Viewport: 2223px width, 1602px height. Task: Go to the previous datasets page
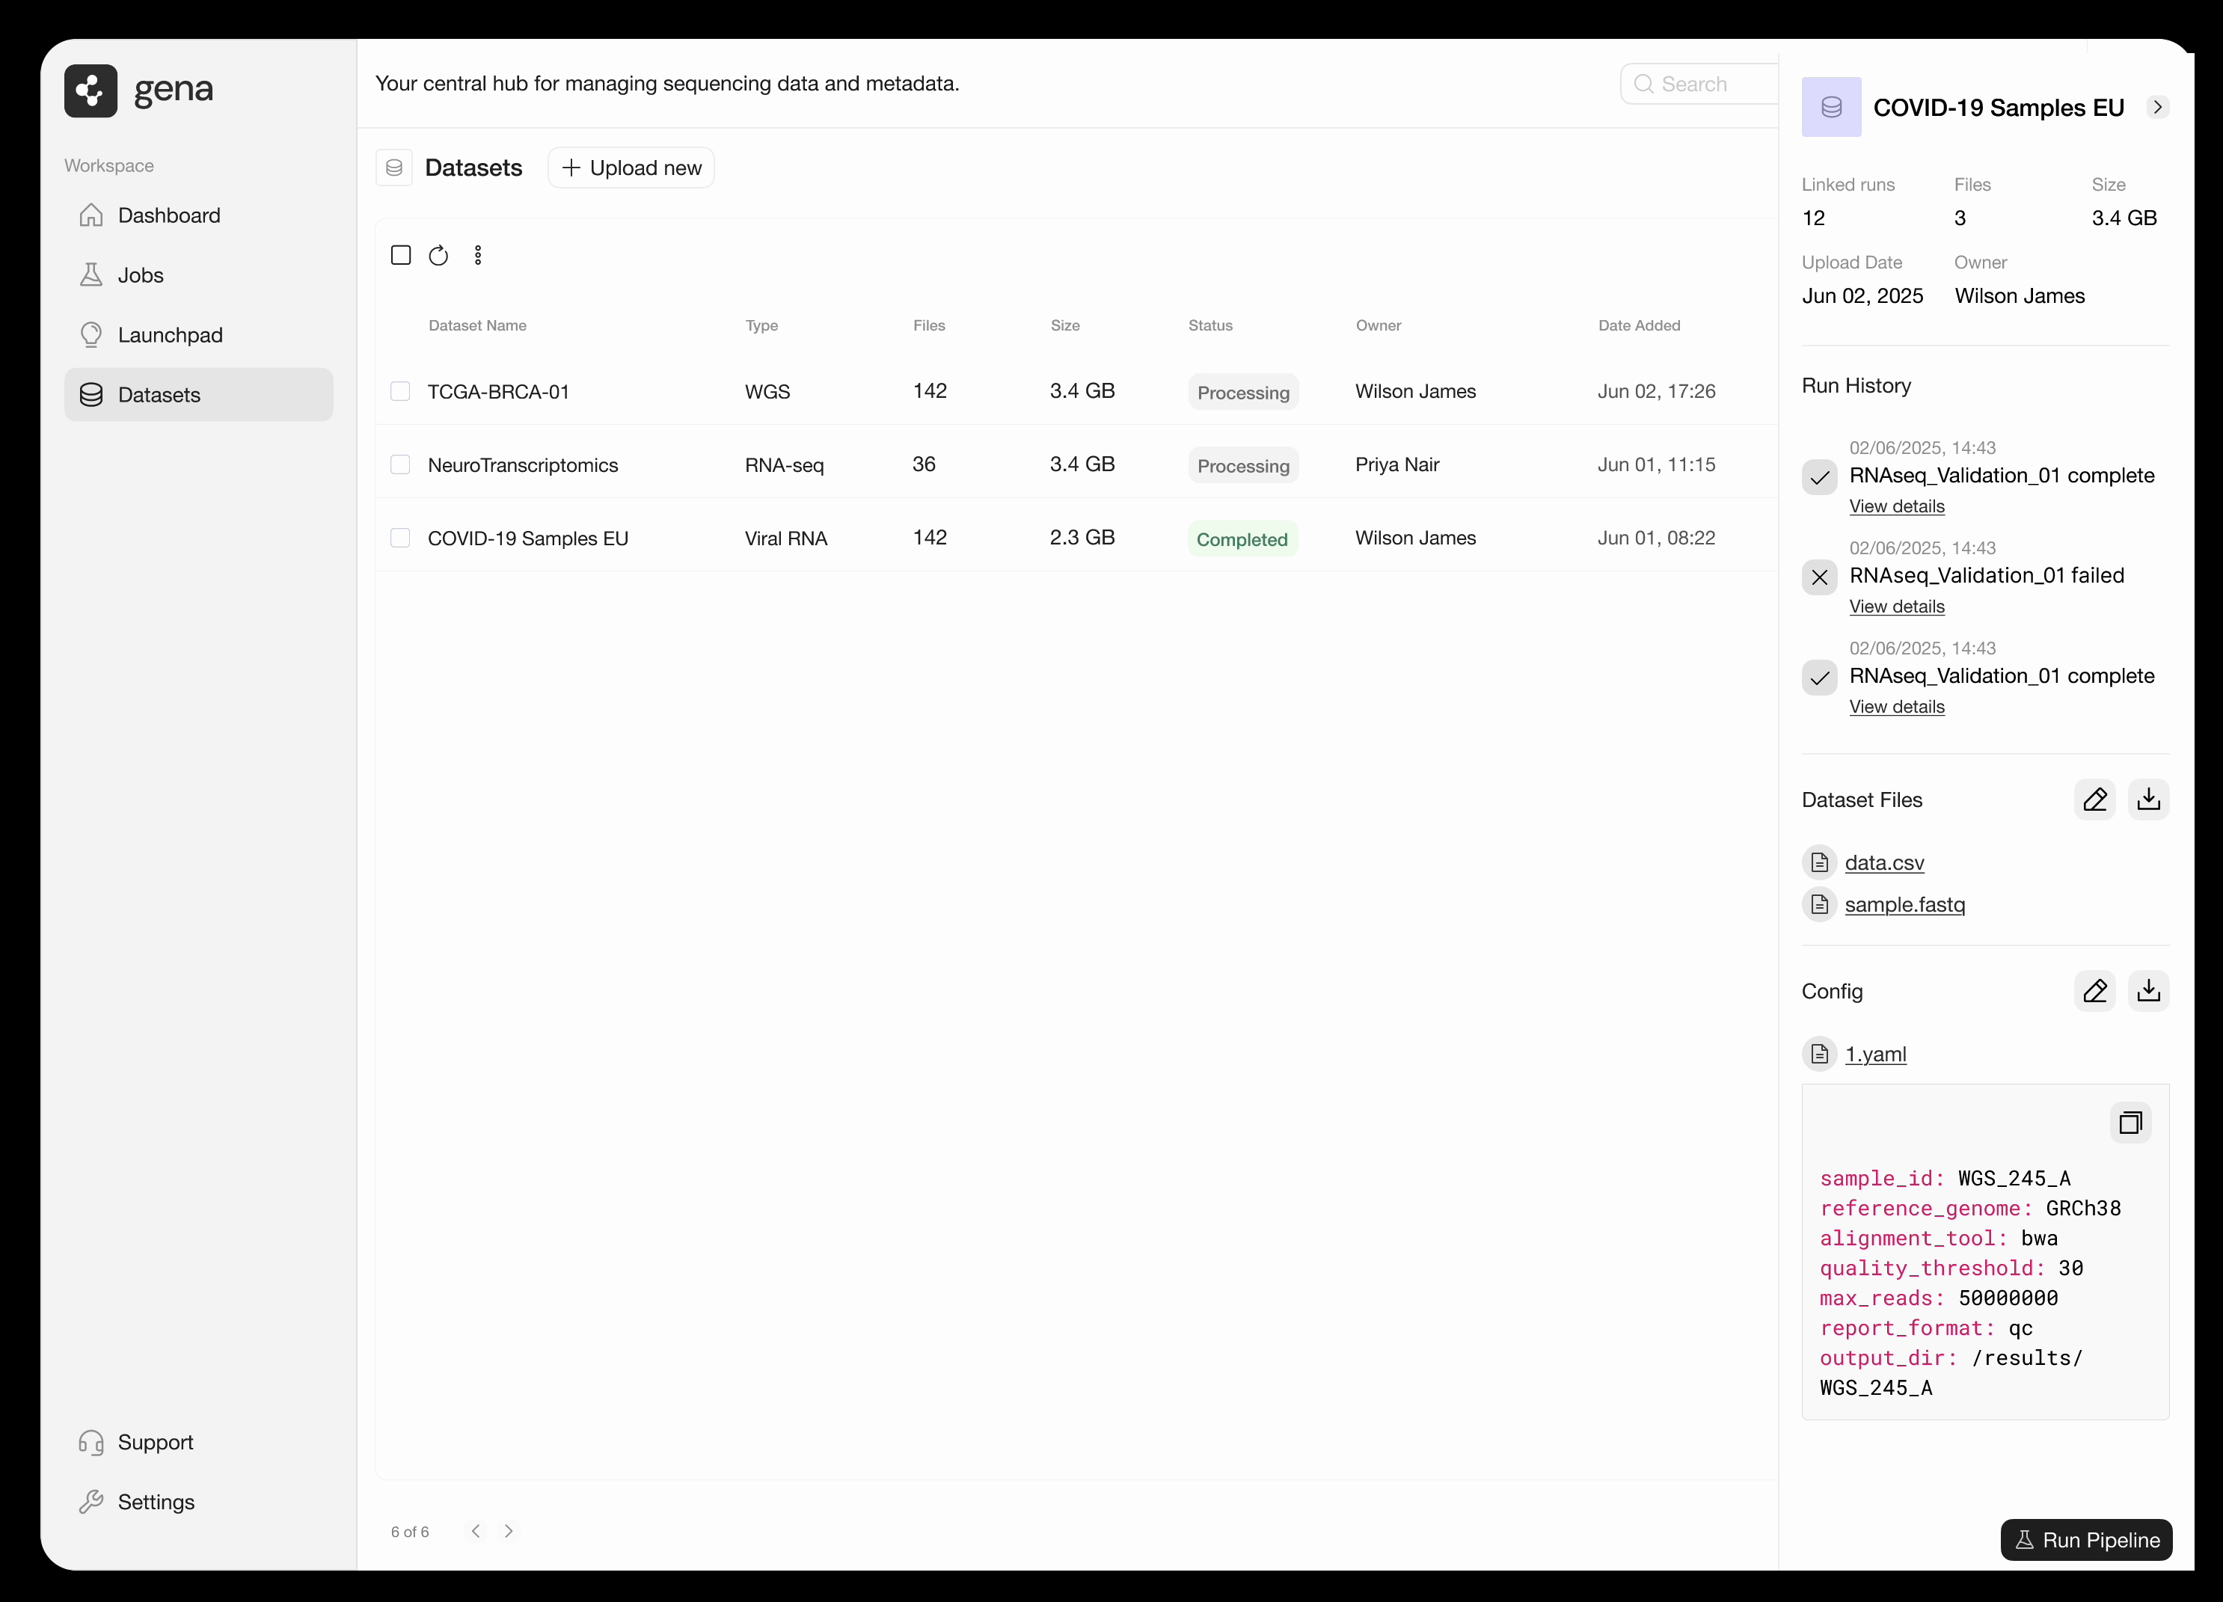pyautogui.click(x=476, y=1530)
